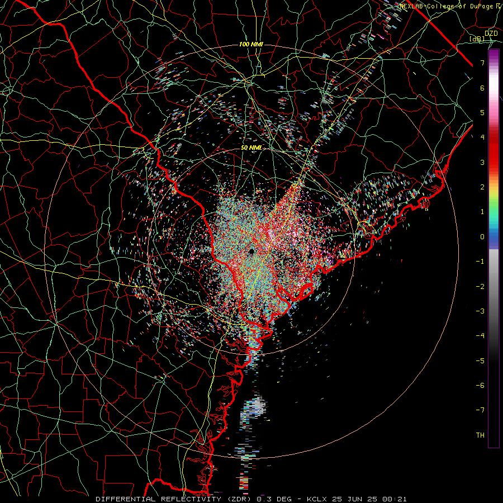Image resolution: width=503 pixels, height=503 pixels.
Task: Click the '2' scale label
Action: pos(482,187)
